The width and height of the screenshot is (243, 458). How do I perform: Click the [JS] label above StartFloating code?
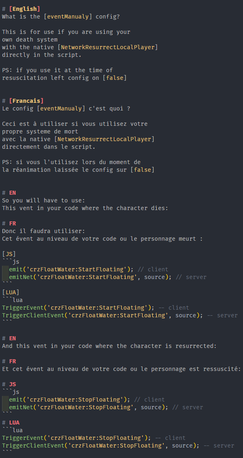click(x=9, y=254)
